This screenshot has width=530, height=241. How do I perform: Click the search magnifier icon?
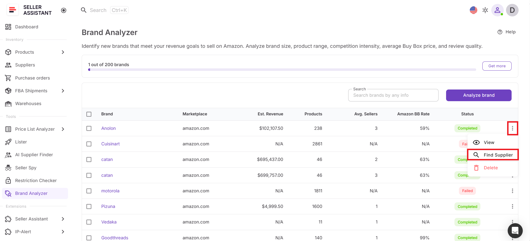84,10
